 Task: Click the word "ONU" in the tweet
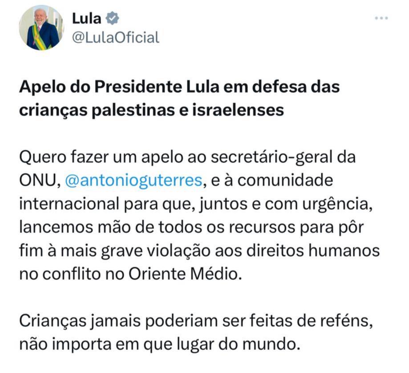[38, 181]
